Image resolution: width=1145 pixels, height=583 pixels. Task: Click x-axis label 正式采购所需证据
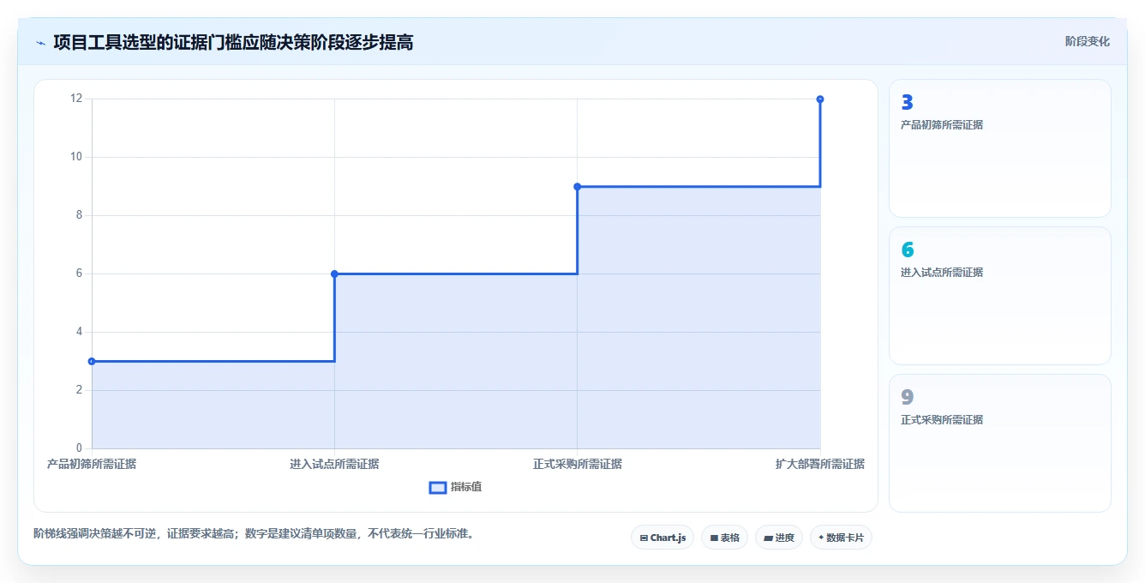577,464
